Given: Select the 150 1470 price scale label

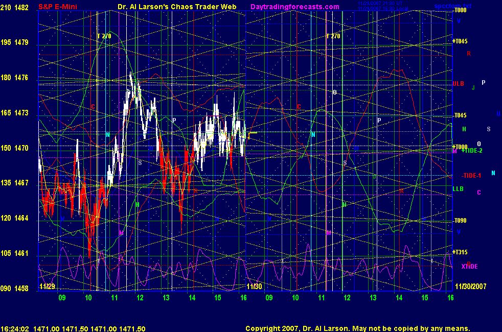Looking at the screenshot, I should coord(14,148).
